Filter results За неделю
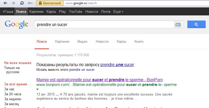 [x=12, y=99]
